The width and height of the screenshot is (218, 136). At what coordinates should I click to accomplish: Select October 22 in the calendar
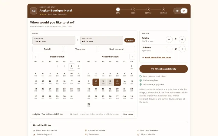57,90
